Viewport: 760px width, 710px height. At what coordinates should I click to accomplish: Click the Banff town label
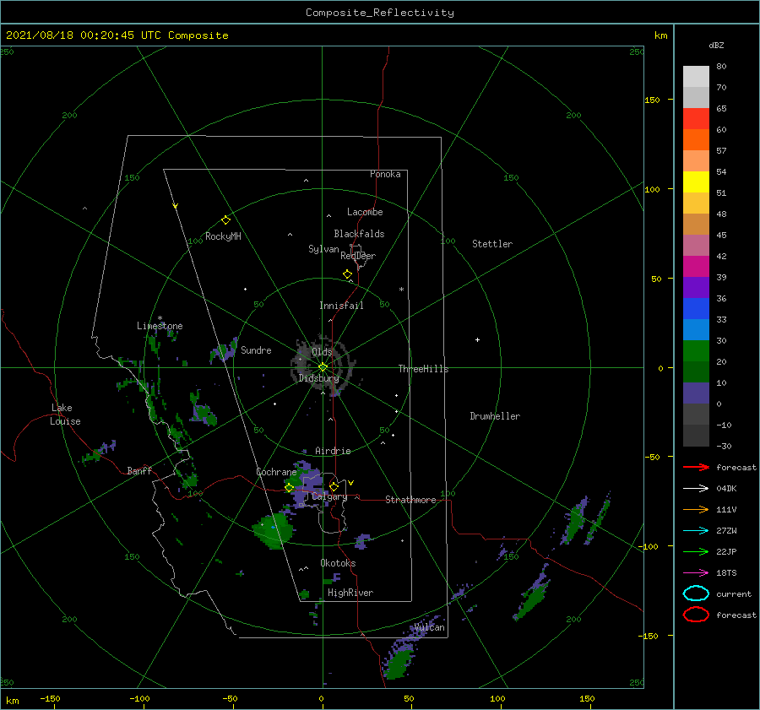(139, 470)
